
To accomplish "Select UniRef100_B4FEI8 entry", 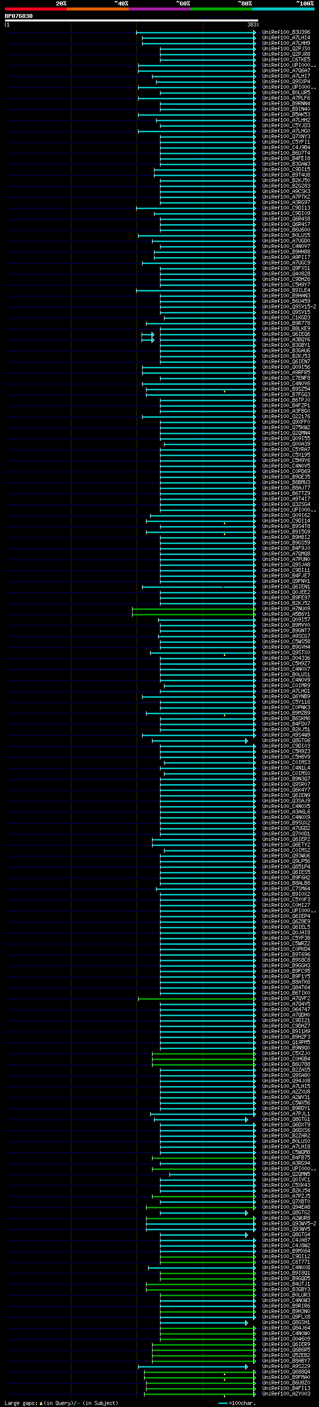I will click(286, 158).
